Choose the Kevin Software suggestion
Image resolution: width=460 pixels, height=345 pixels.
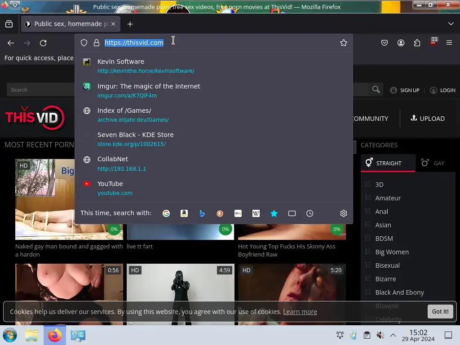(x=213, y=66)
